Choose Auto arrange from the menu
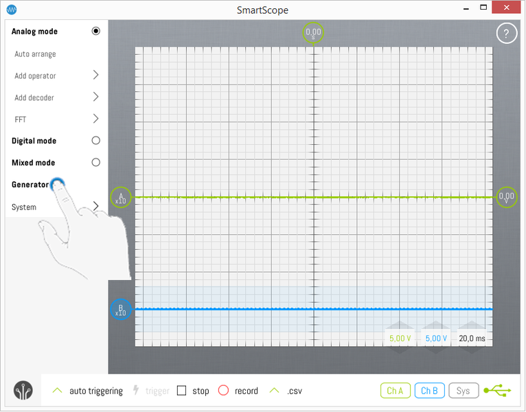The height and width of the screenshot is (412, 526). click(x=36, y=54)
